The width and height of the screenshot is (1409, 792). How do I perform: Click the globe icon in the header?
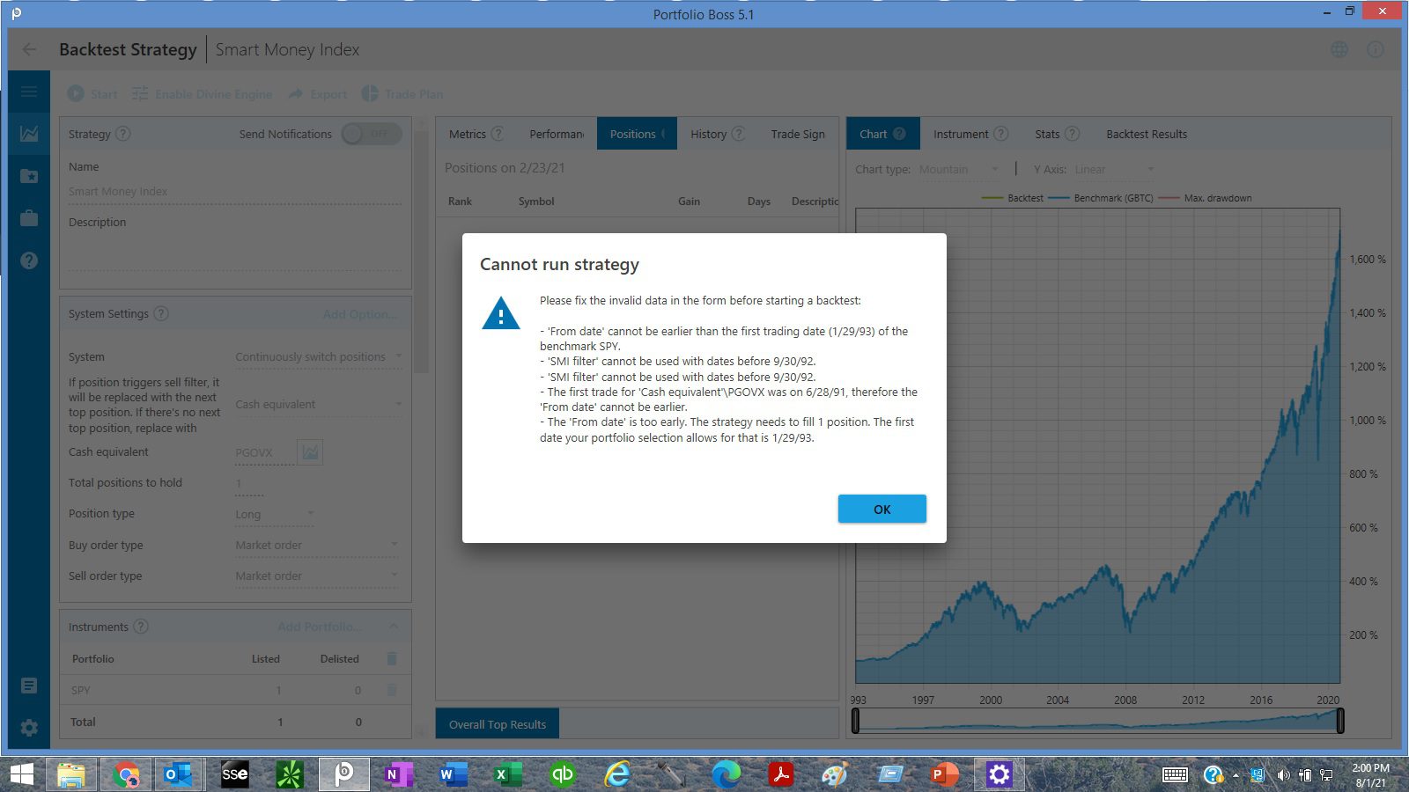(1339, 49)
